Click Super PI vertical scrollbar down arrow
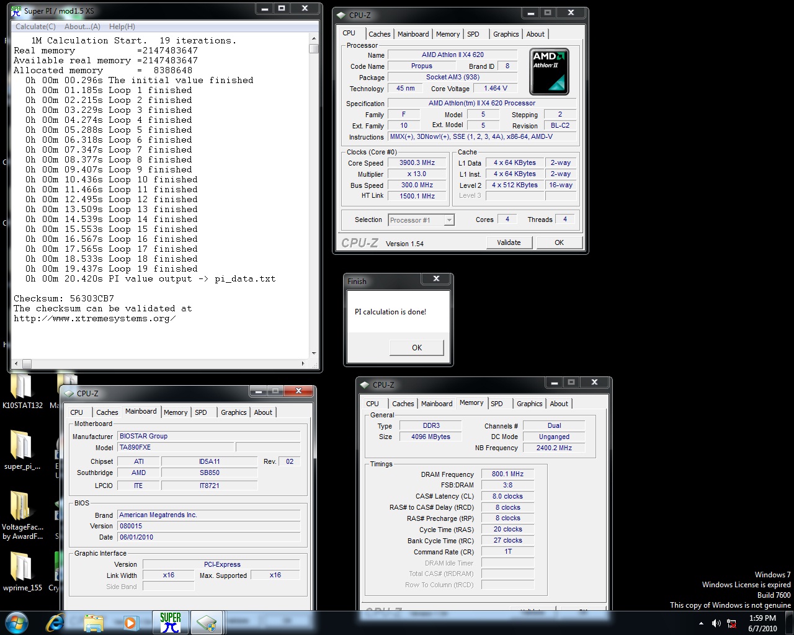Viewport: 794px width, 635px height. click(314, 353)
